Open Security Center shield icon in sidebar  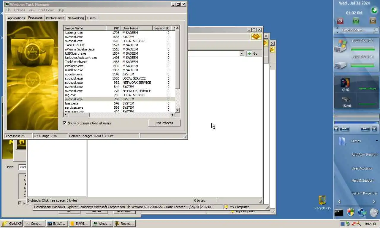(351, 212)
